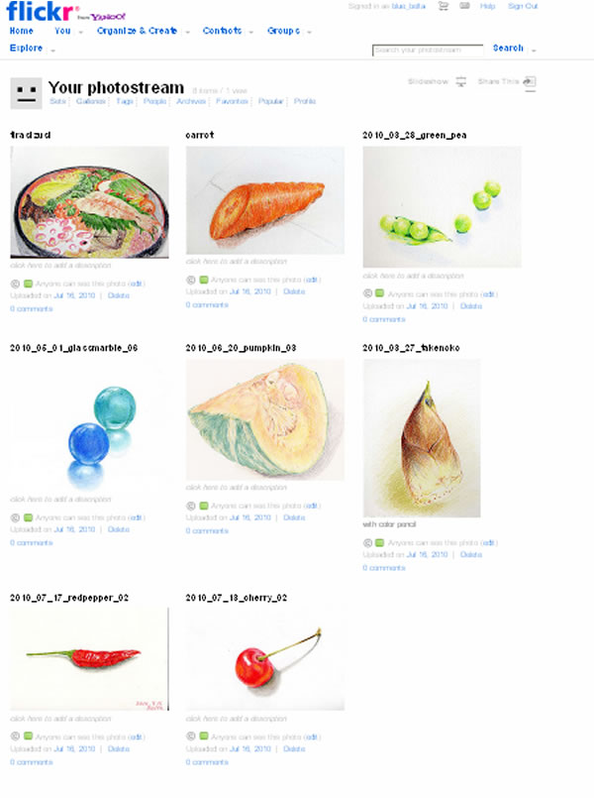Click the search your photostream field

tap(428, 50)
